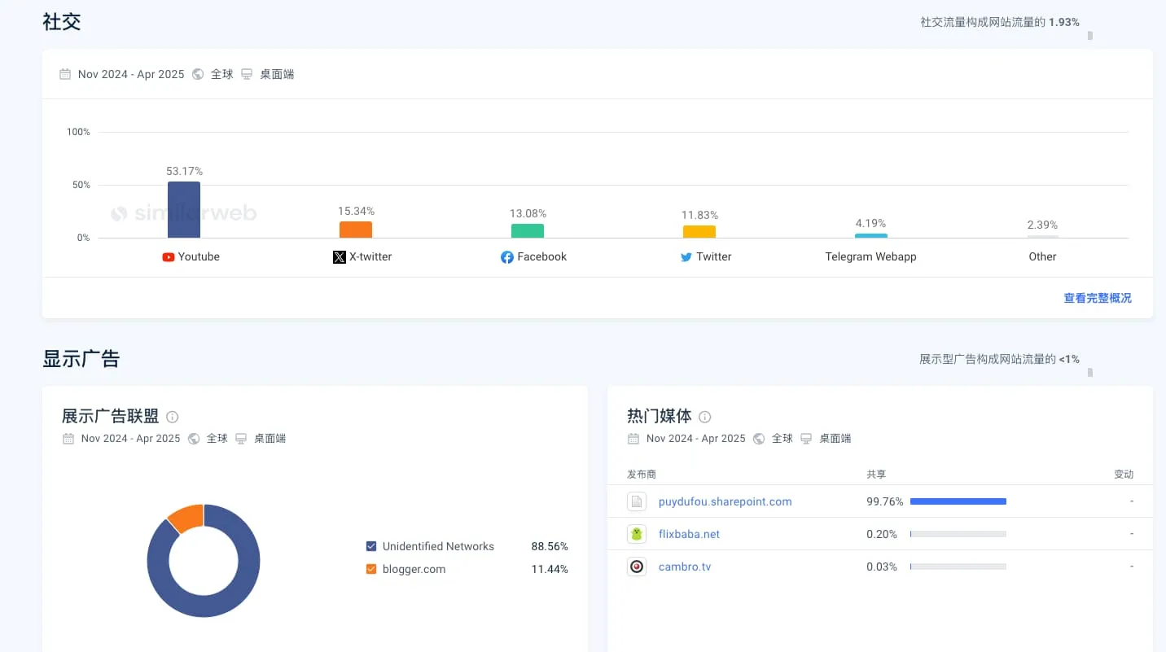Click the cambro.tv favicon

click(x=637, y=567)
